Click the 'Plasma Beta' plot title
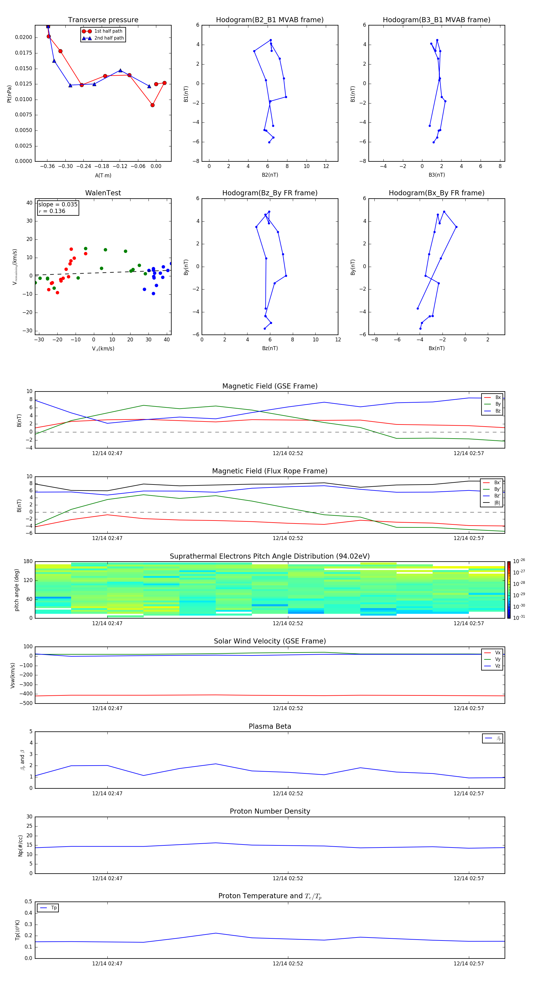Image resolution: width=540 pixels, height=990 pixels. 270,726
